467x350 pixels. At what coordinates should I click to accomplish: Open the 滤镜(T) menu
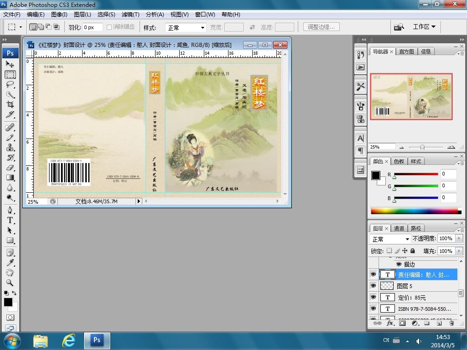pyautogui.click(x=130, y=14)
